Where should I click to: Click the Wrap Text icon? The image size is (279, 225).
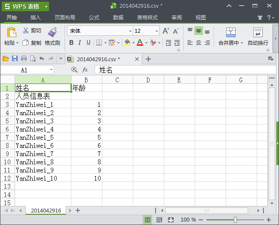tap(258, 32)
